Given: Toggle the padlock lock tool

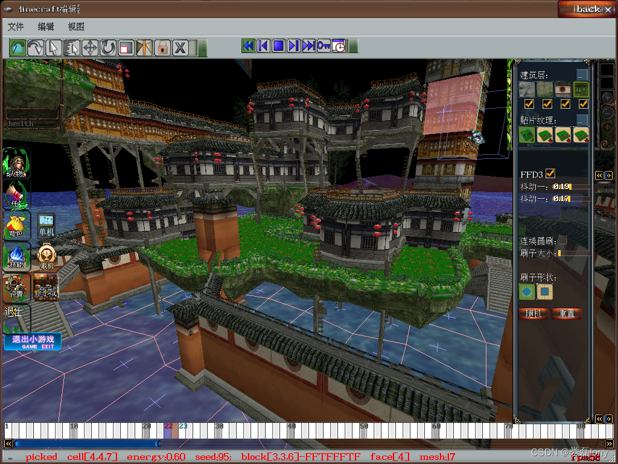Looking at the screenshot, I should pos(162,48).
